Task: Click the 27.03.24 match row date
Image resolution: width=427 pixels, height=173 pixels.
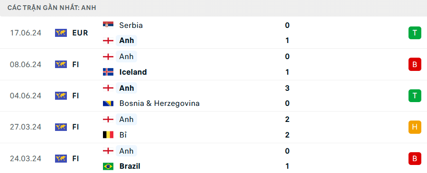Action: click(26, 127)
